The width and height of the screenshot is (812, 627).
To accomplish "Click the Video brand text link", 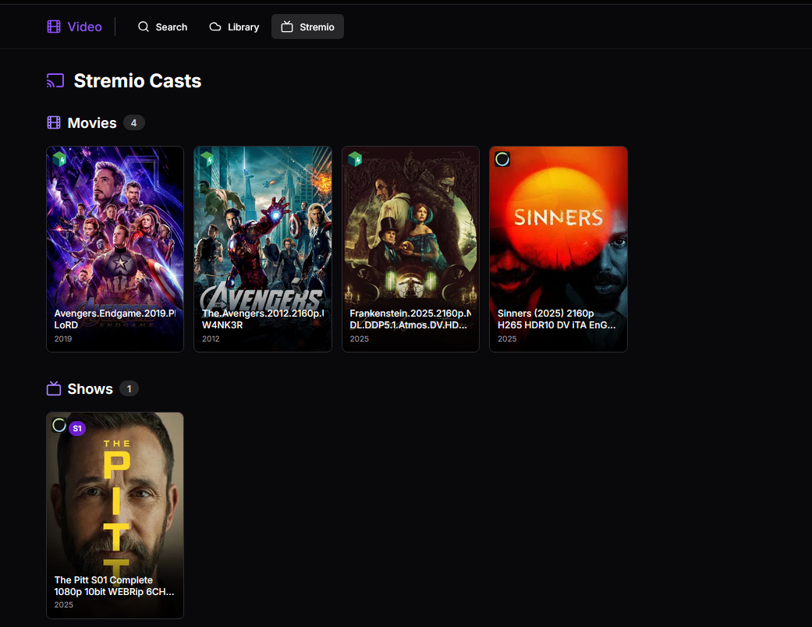I will (x=84, y=27).
